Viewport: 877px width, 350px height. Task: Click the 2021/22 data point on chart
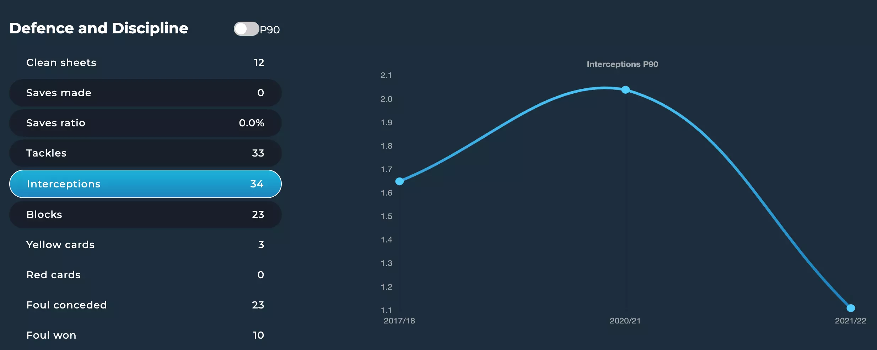tap(851, 308)
